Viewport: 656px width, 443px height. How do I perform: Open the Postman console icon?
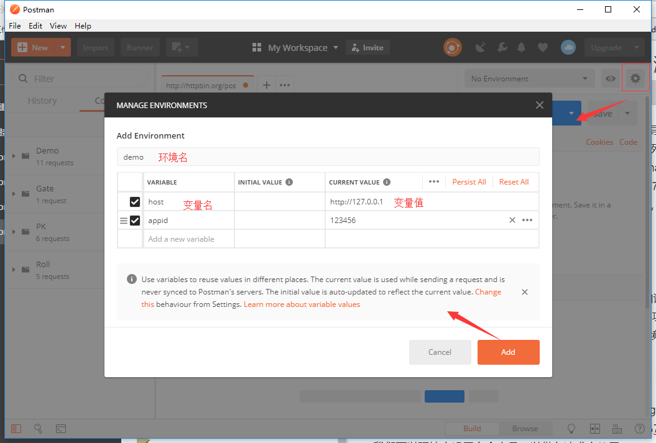tap(61, 428)
